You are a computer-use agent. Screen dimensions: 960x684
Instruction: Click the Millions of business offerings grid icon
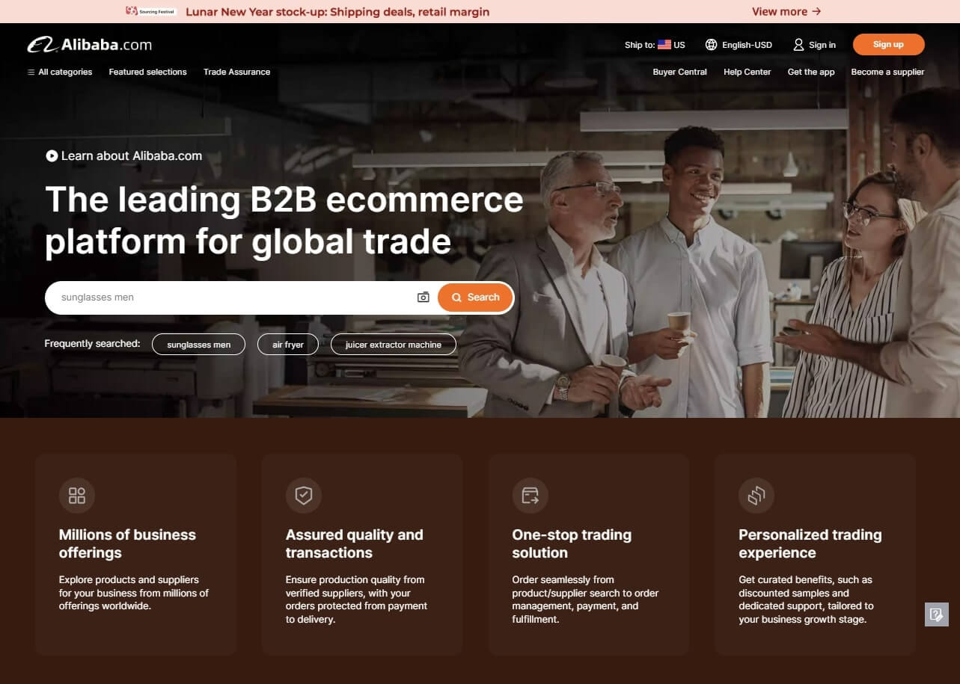[77, 496]
